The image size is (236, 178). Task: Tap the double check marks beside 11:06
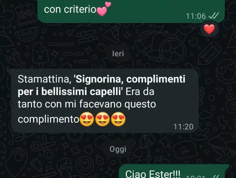(x=214, y=15)
